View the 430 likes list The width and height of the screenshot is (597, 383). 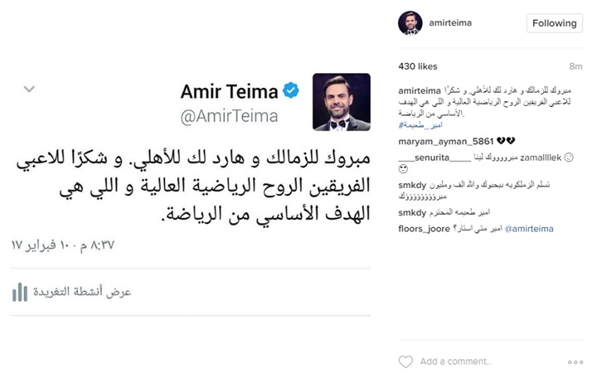pyautogui.click(x=418, y=66)
